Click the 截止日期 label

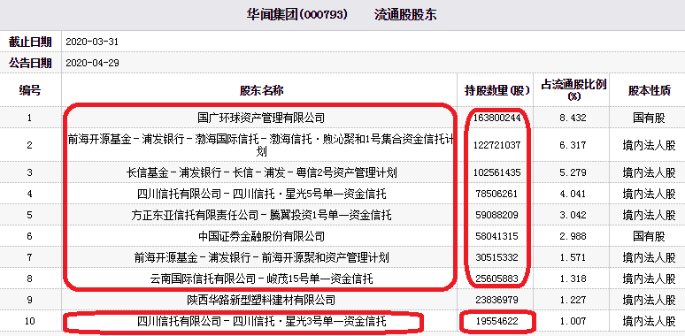pos(30,42)
